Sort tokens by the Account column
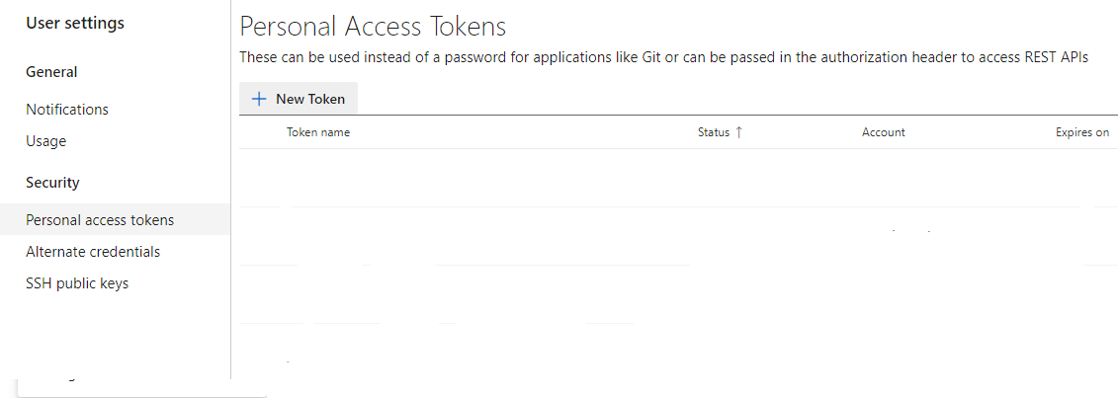Image resolution: width=1118 pixels, height=398 pixels. pos(883,132)
